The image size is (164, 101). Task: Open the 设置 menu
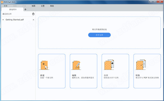[x=43, y=6]
